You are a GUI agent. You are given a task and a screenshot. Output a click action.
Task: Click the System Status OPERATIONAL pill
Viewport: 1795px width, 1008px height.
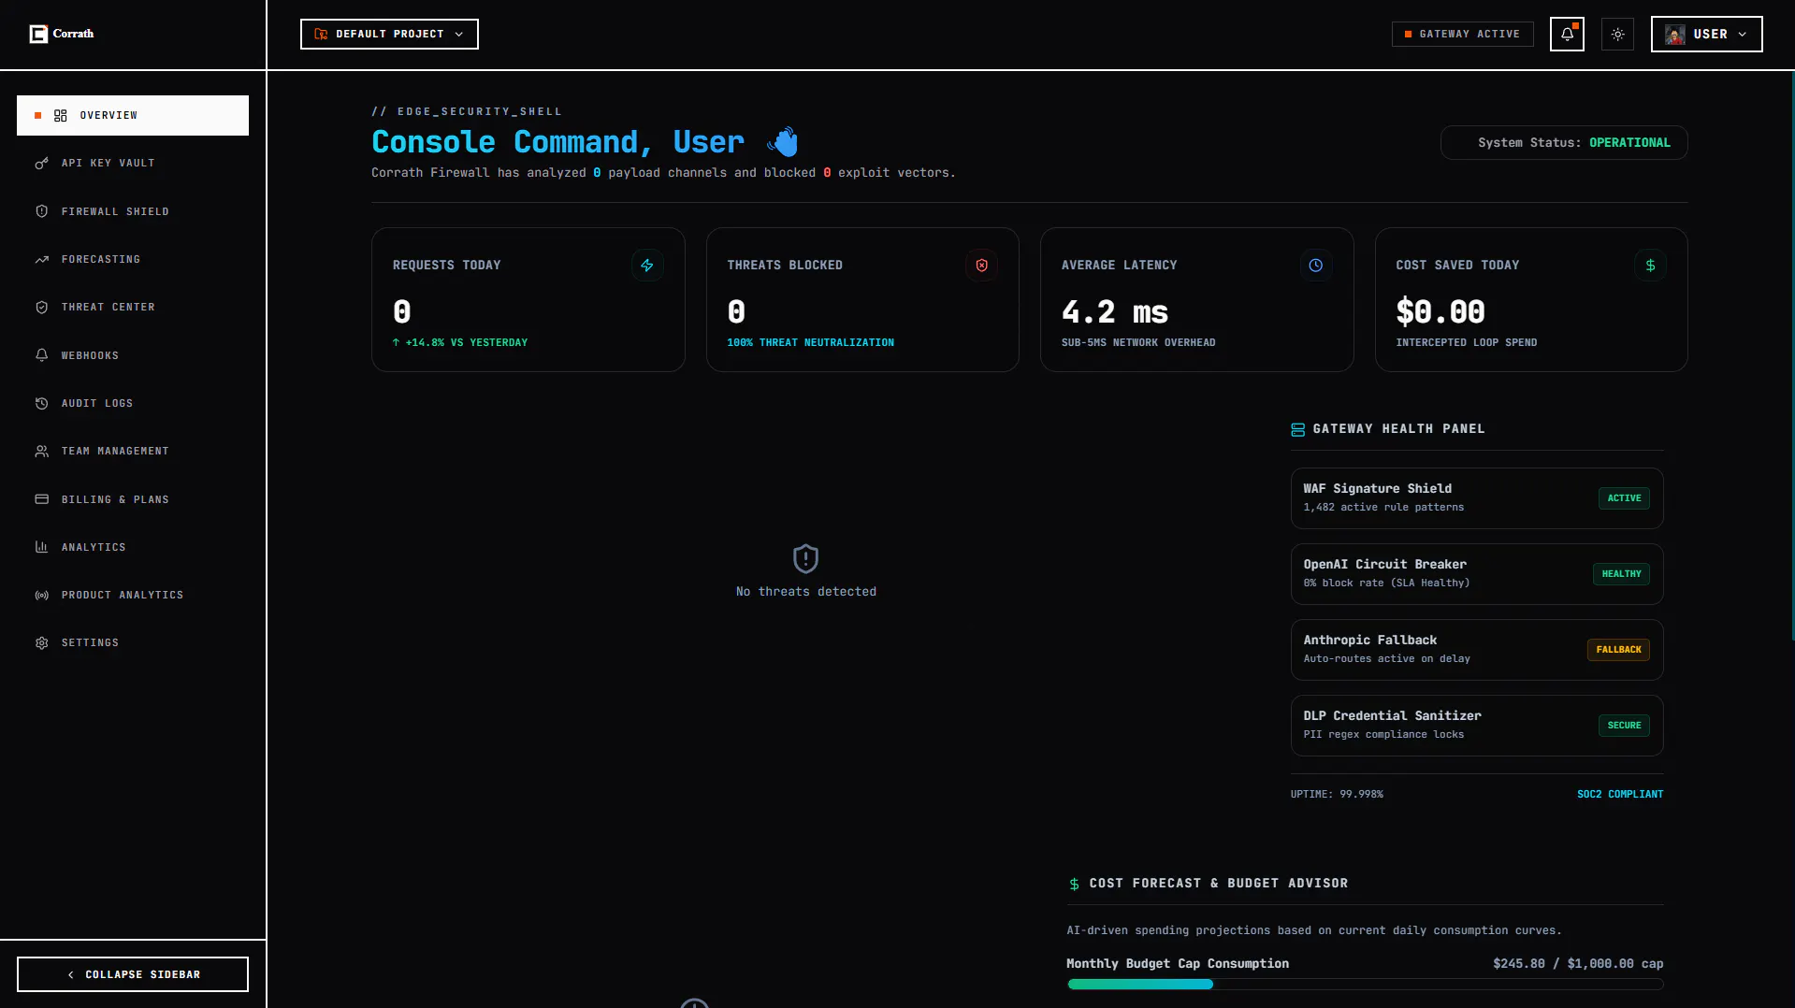click(1564, 142)
